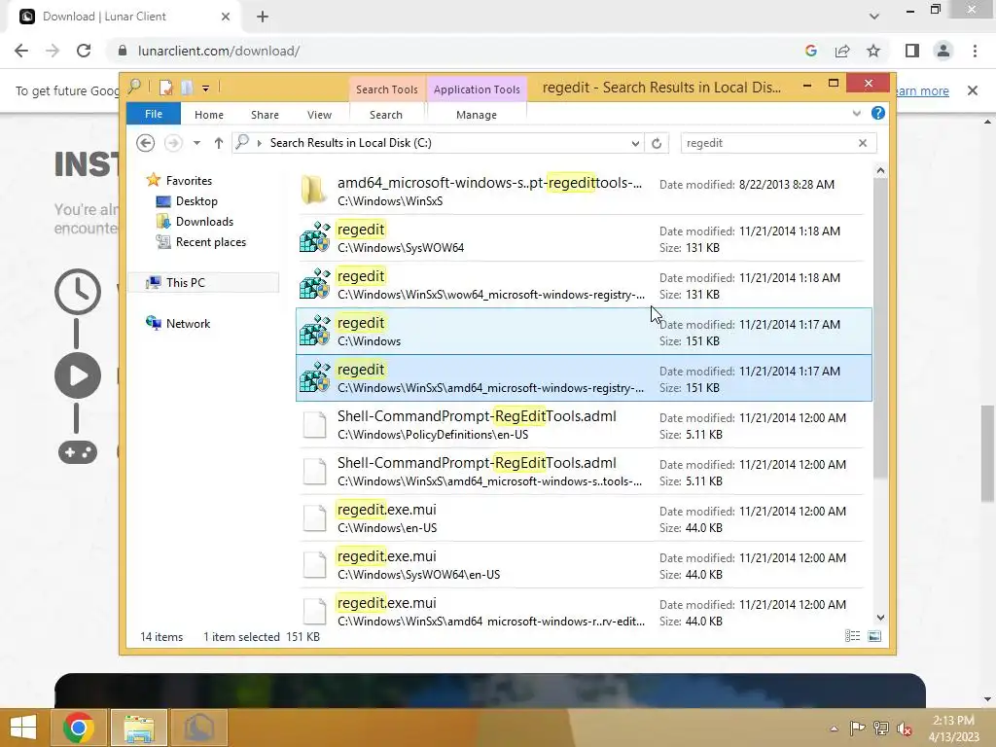
Task: Switch to the View ribbon tab
Action: click(x=319, y=115)
